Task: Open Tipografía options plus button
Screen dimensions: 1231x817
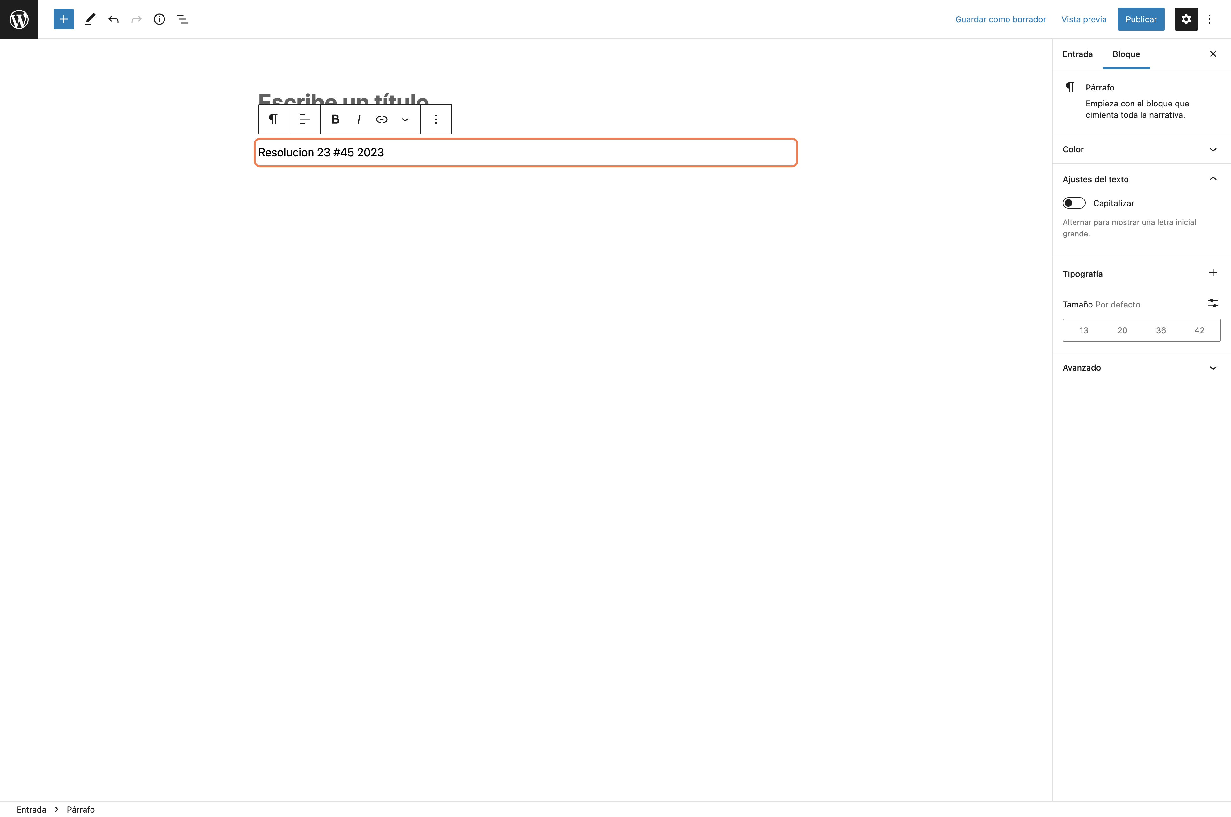Action: (1213, 273)
